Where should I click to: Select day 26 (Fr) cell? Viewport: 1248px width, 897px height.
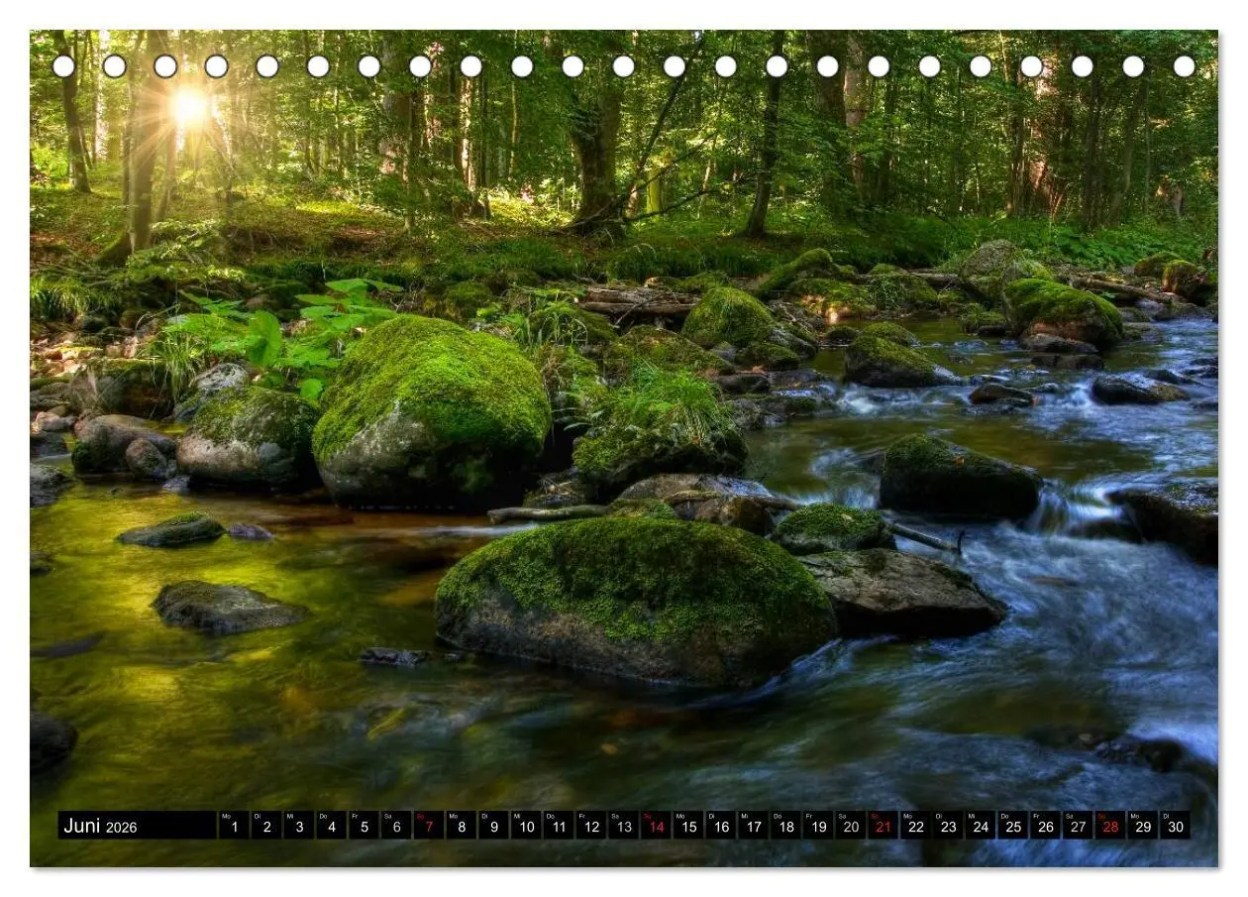point(1045,825)
